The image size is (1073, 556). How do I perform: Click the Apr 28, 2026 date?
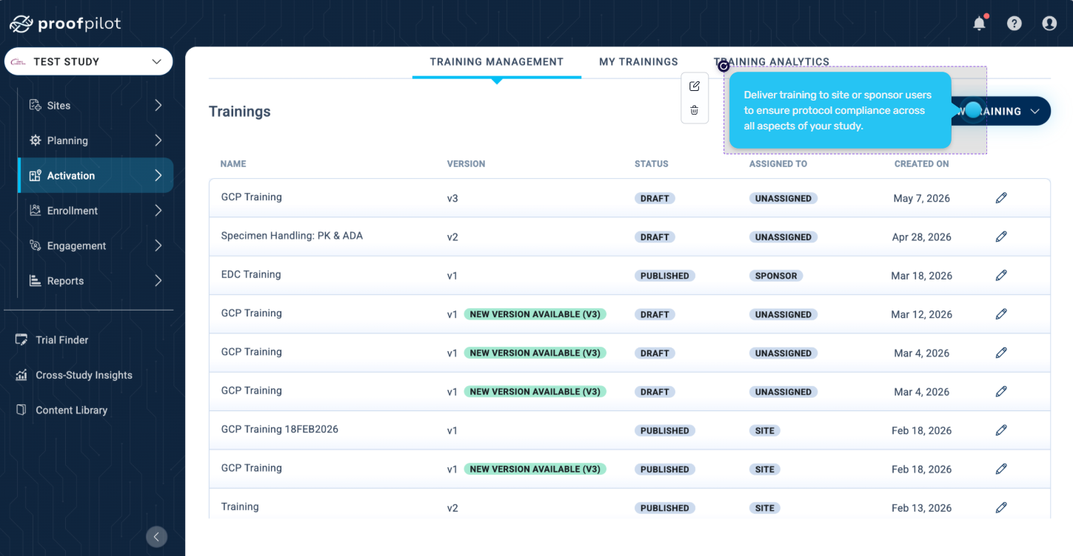click(922, 237)
